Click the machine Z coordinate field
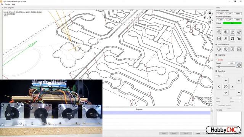Viewport: 244px width, 137px height. pos(238,20)
